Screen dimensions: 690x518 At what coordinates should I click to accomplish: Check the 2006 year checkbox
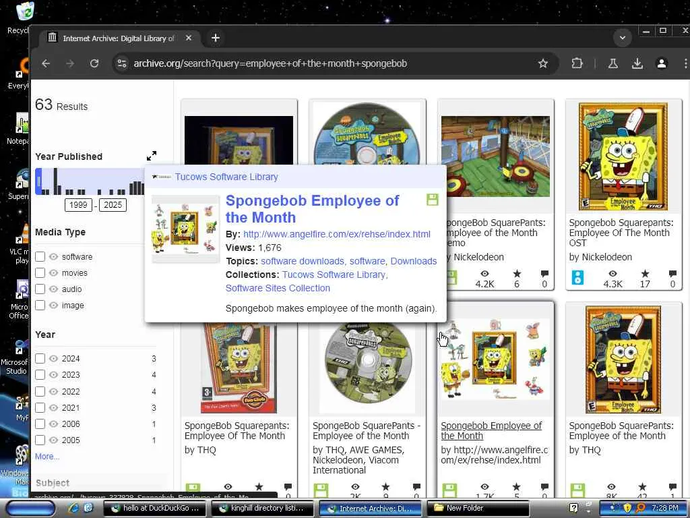(40, 424)
